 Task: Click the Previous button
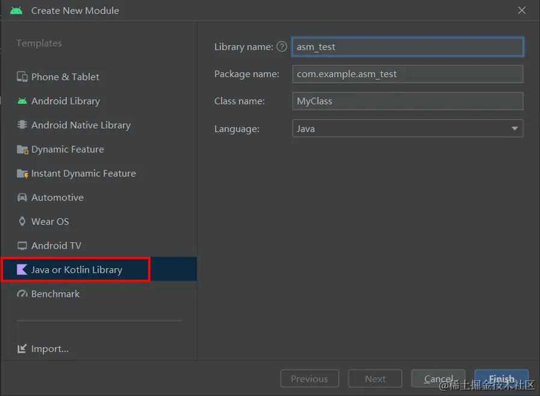click(309, 379)
